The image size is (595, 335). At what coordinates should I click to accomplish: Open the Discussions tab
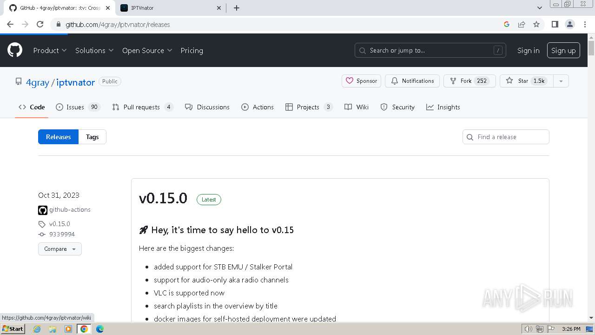[207, 107]
